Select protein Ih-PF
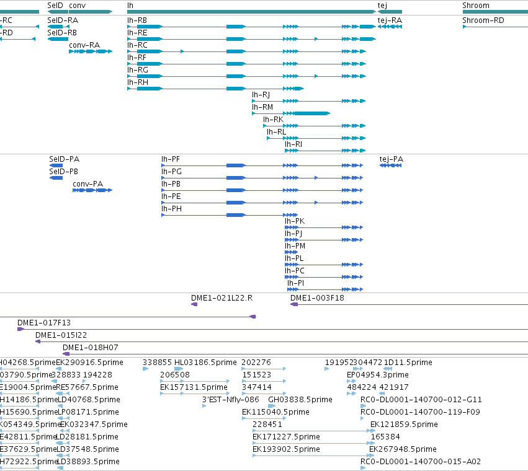The image size is (528, 471). click(262, 165)
